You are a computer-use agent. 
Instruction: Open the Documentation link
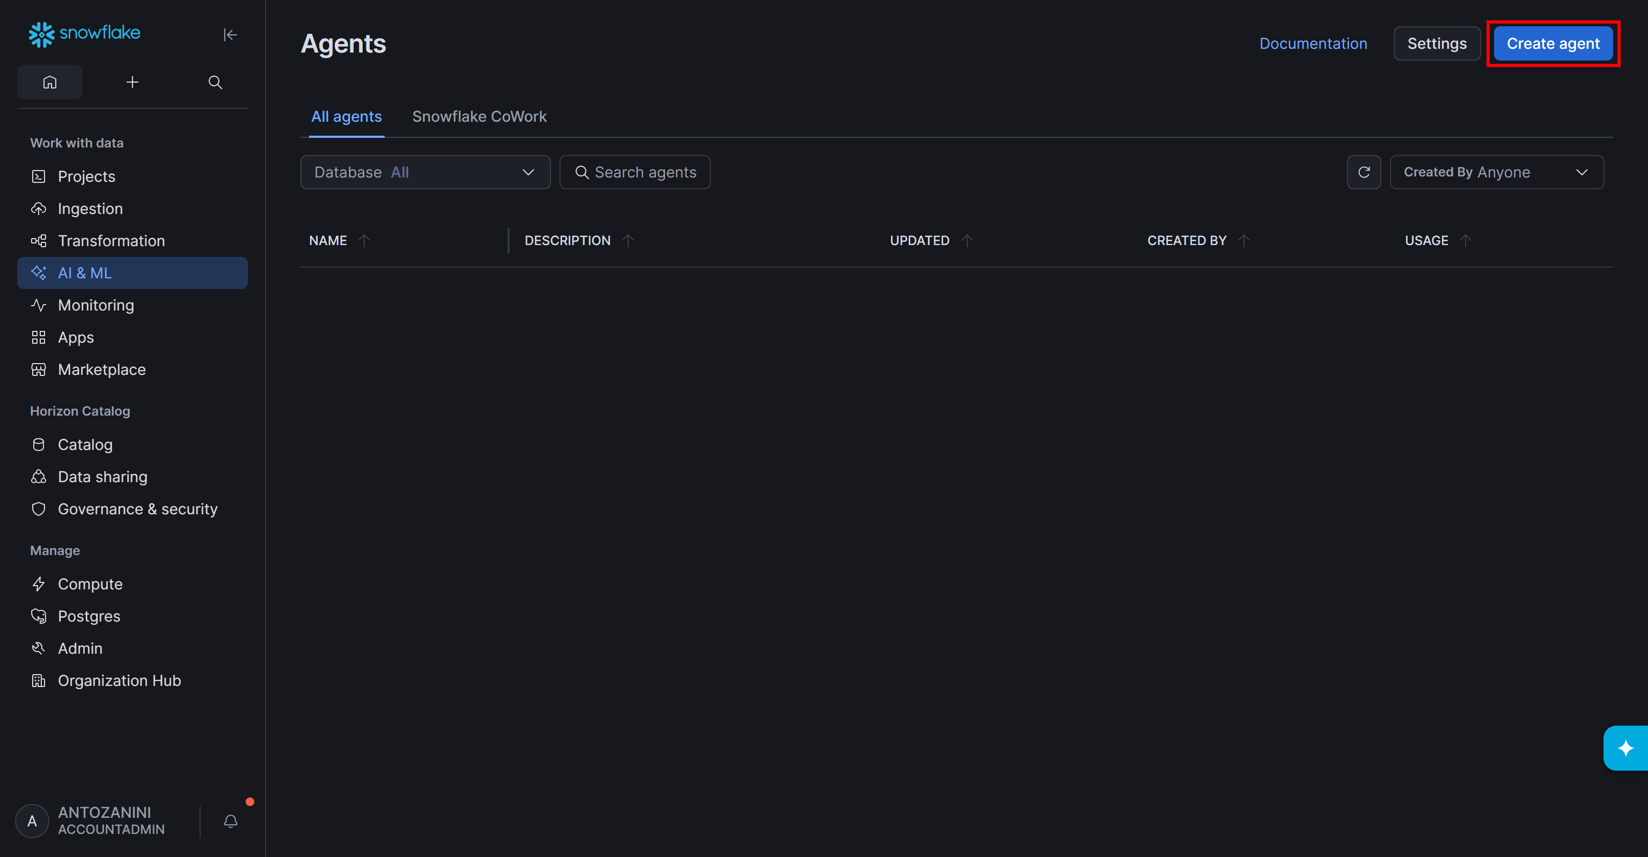point(1313,43)
